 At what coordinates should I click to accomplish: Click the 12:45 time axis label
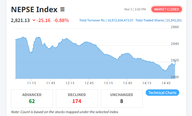point(89,83)
